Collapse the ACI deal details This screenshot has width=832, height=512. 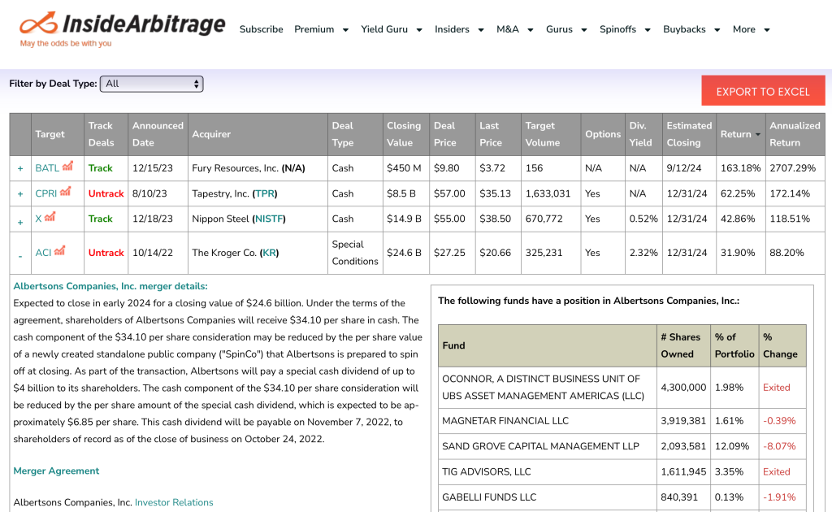tap(20, 256)
